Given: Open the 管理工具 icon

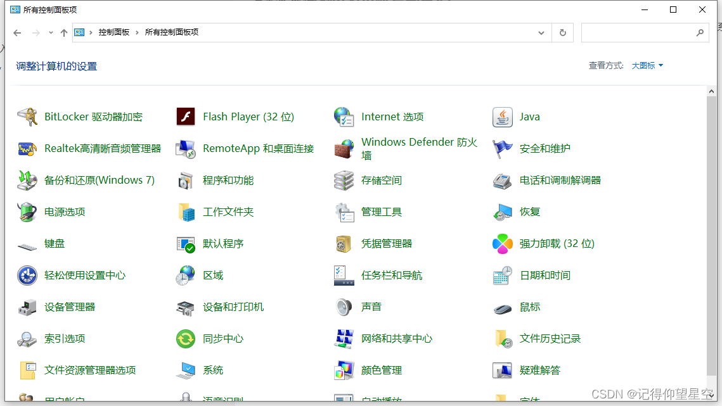Looking at the screenshot, I should [x=344, y=212].
